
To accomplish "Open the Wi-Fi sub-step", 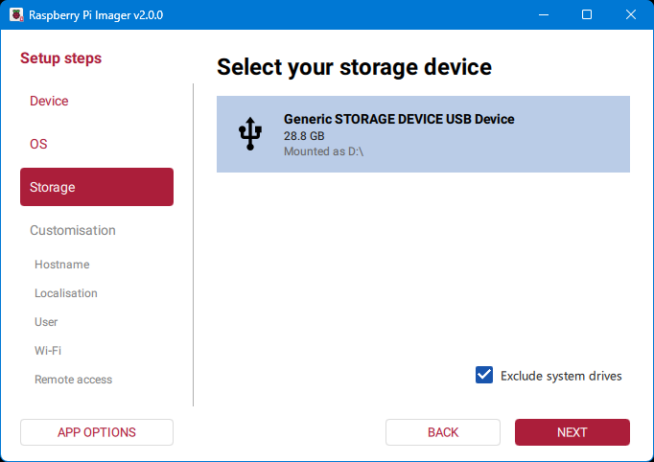I will 48,351.
